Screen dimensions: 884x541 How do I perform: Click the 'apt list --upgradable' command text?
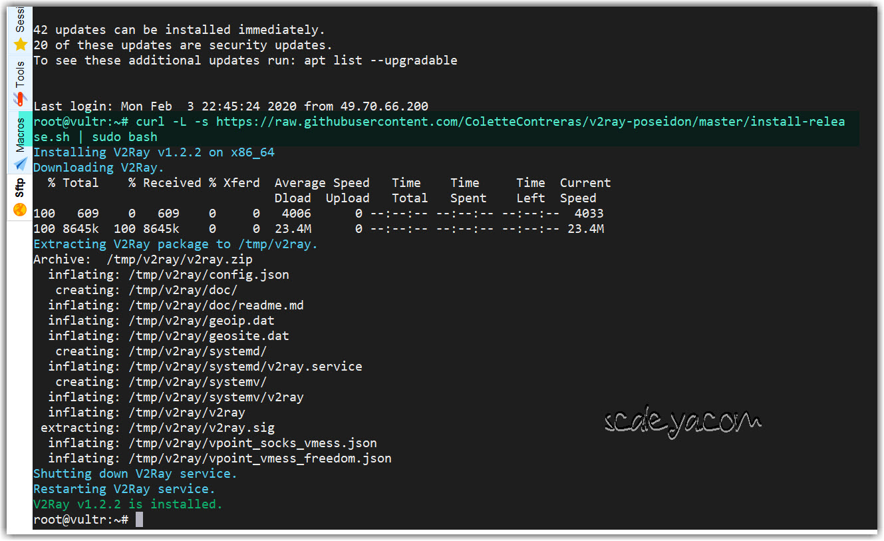(380, 61)
